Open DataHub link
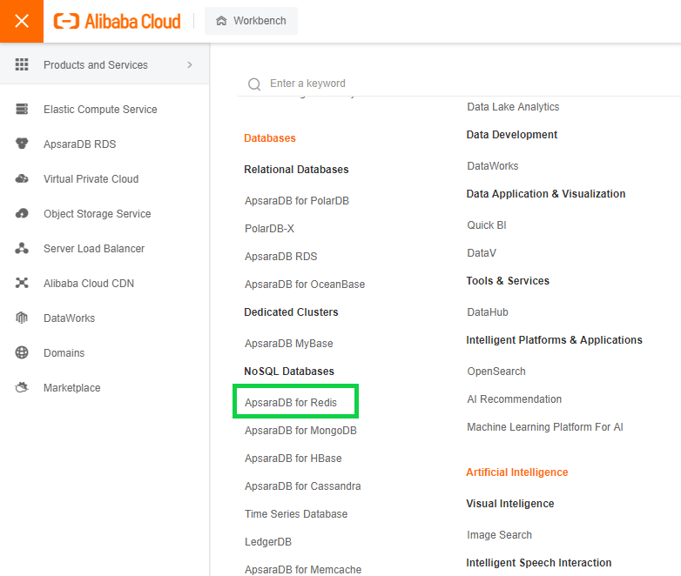 488,312
